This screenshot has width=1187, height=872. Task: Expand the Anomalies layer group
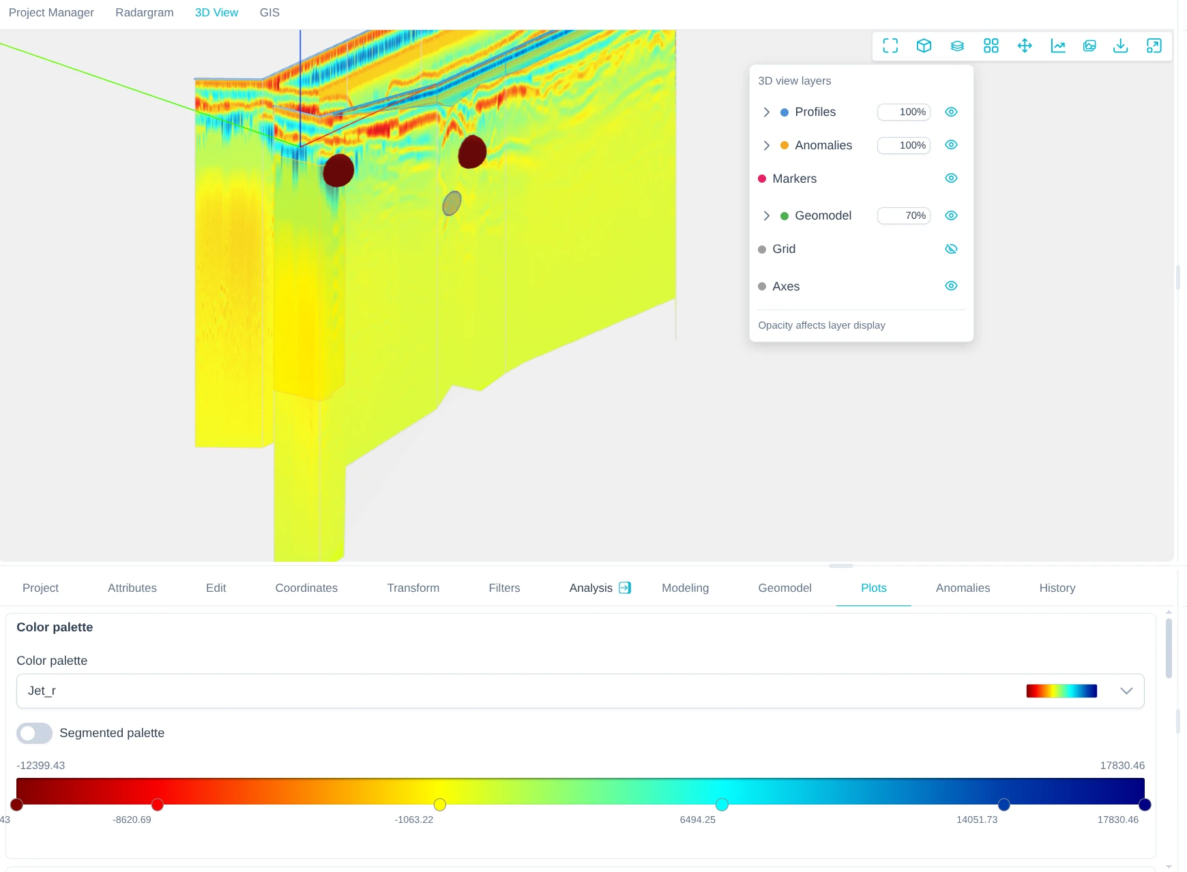(766, 145)
